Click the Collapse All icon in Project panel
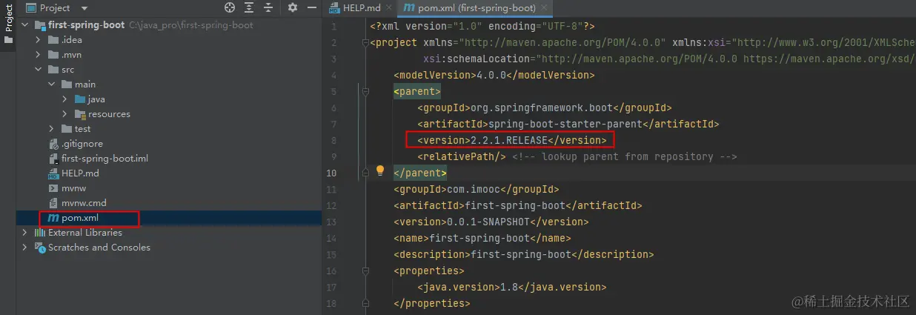 pos(270,7)
